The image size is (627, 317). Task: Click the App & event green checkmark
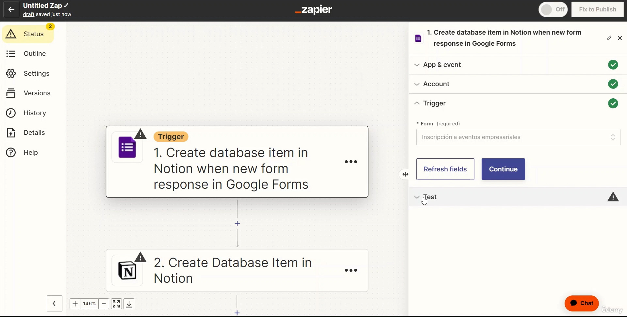tap(613, 65)
